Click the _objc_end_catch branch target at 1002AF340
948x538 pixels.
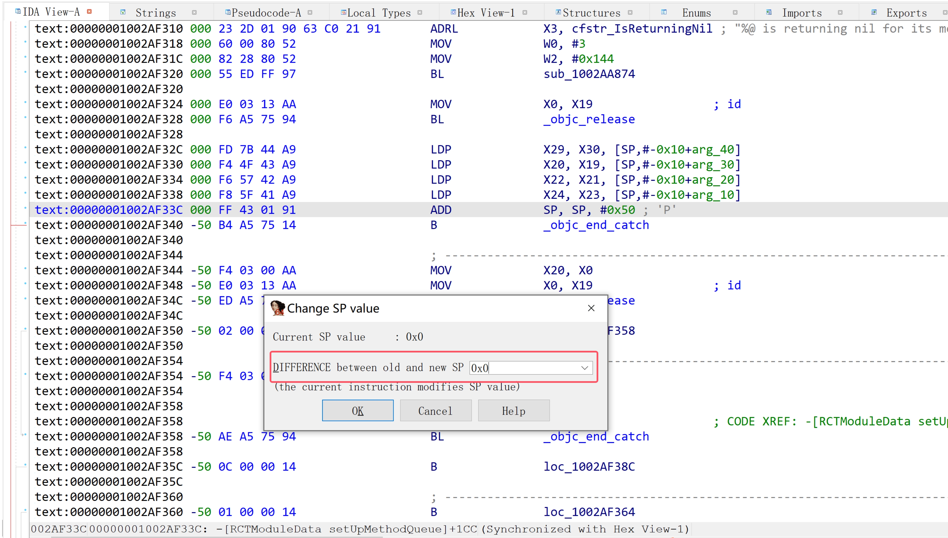596,225
